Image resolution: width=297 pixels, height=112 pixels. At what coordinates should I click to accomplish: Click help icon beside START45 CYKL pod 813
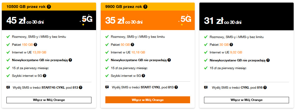(x=81, y=88)
